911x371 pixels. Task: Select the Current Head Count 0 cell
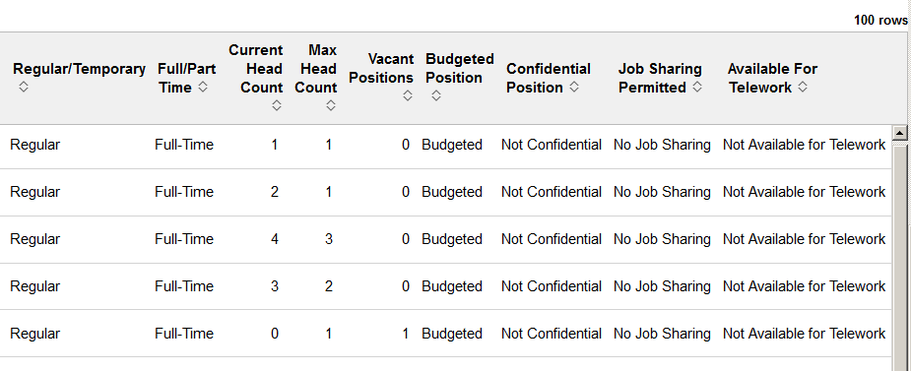pyautogui.click(x=274, y=334)
